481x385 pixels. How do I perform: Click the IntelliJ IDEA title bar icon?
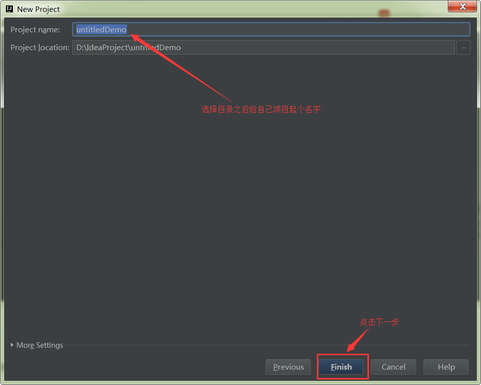(x=9, y=9)
